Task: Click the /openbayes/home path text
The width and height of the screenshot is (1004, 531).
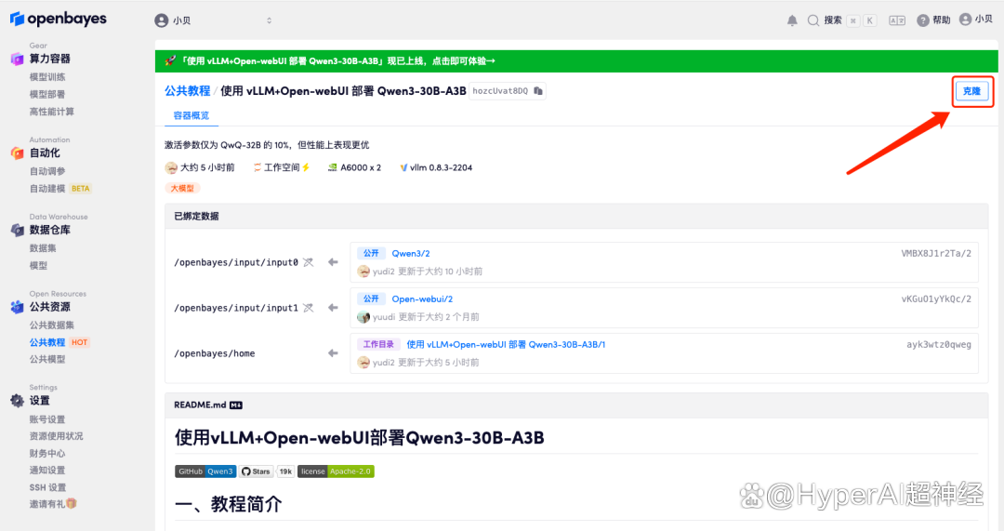Action: point(215,353)
